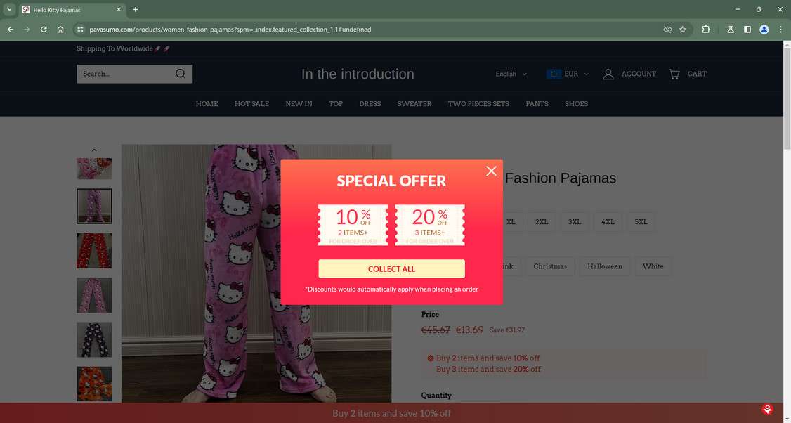The width and height of the screenshot is (791, 423).
Task: Open PANTS category menu
Action: [537, 103]
